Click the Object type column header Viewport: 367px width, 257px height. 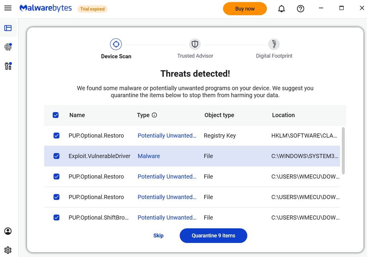click(219, 115)
